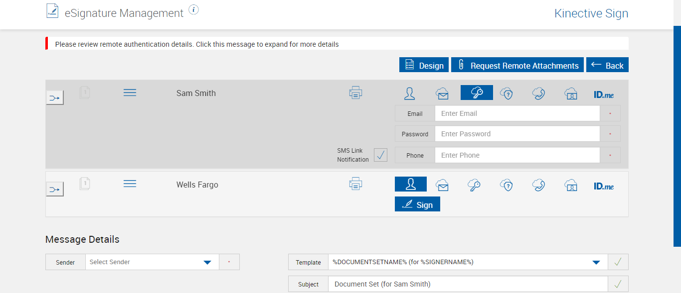Select shield question icon for Wells Fargo
681x293 pixels.
click(507, 185)
